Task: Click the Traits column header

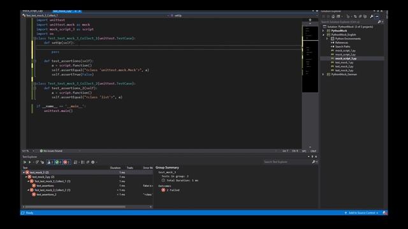Action: click(130, 168)
